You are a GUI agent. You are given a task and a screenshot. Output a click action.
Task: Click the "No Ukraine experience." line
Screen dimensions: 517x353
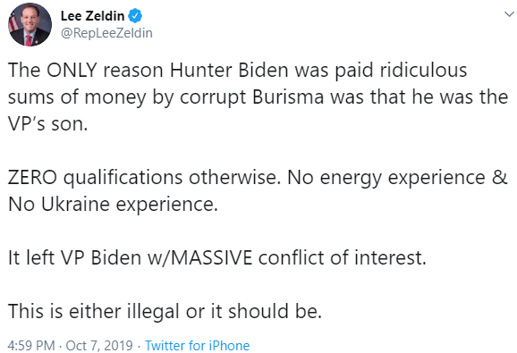[113, 204]
